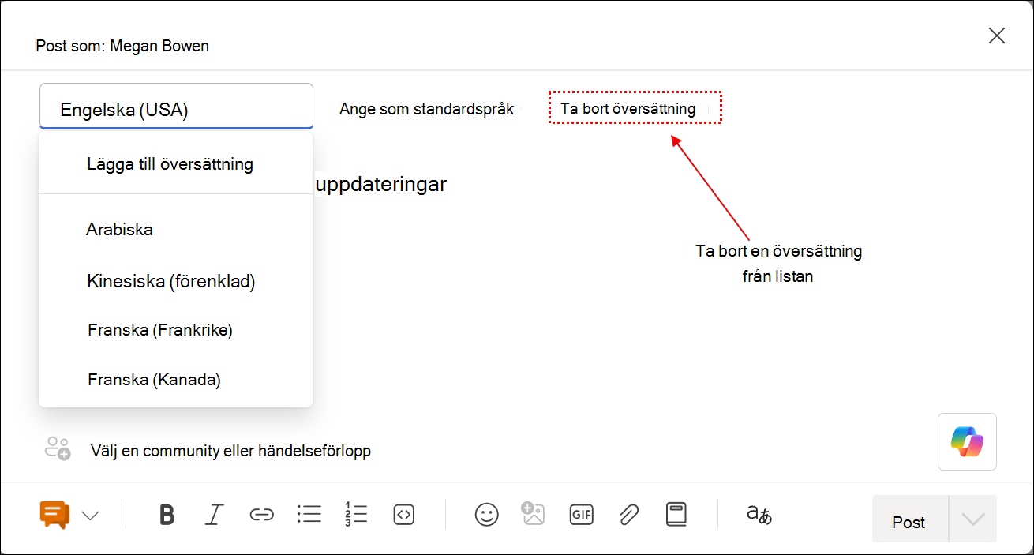Image resolution: width=1034 pixels, height=555 pixels.
Task: Choose Lägga till översättning in menu
Action: click(170, 164)
